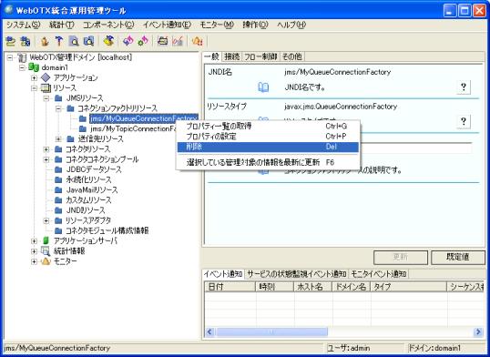Collapse the コネクションファクトリリソース node
Viewport: 490px width, 357px height.
click(58, 108)
